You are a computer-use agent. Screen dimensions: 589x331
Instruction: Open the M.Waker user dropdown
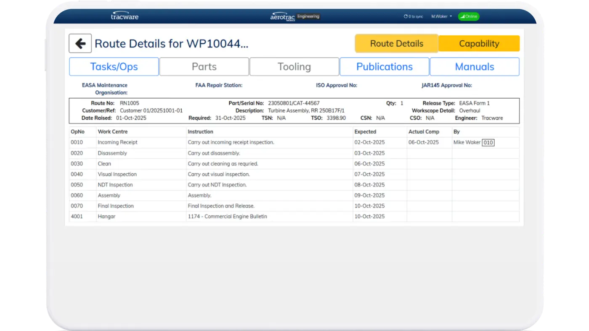tap(441, 16)
